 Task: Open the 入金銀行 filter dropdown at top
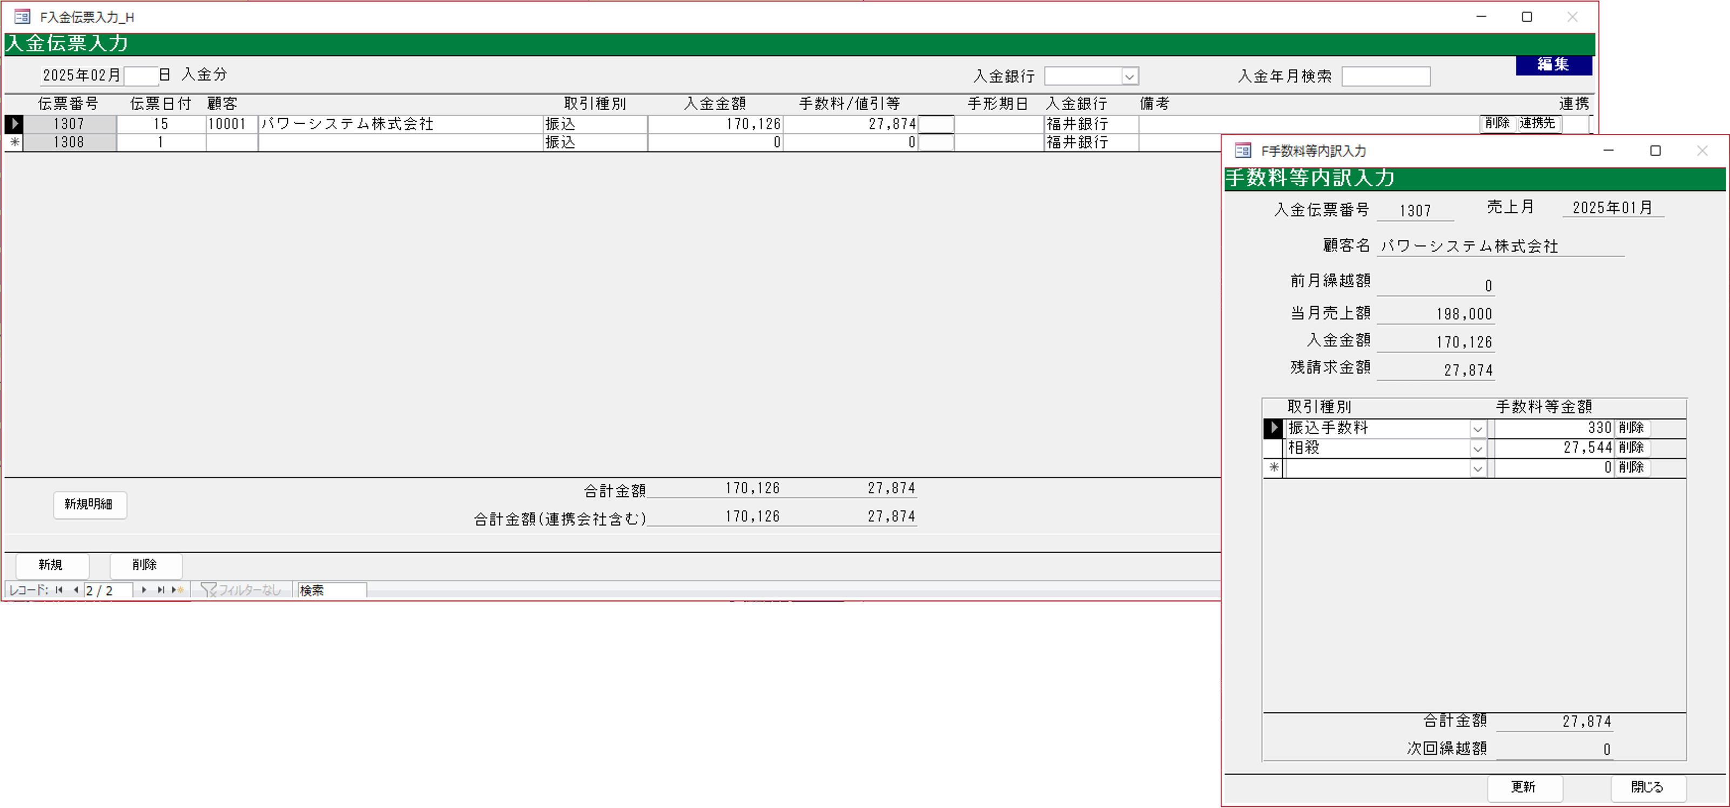pyautogui.click(x=1129, y=77)
